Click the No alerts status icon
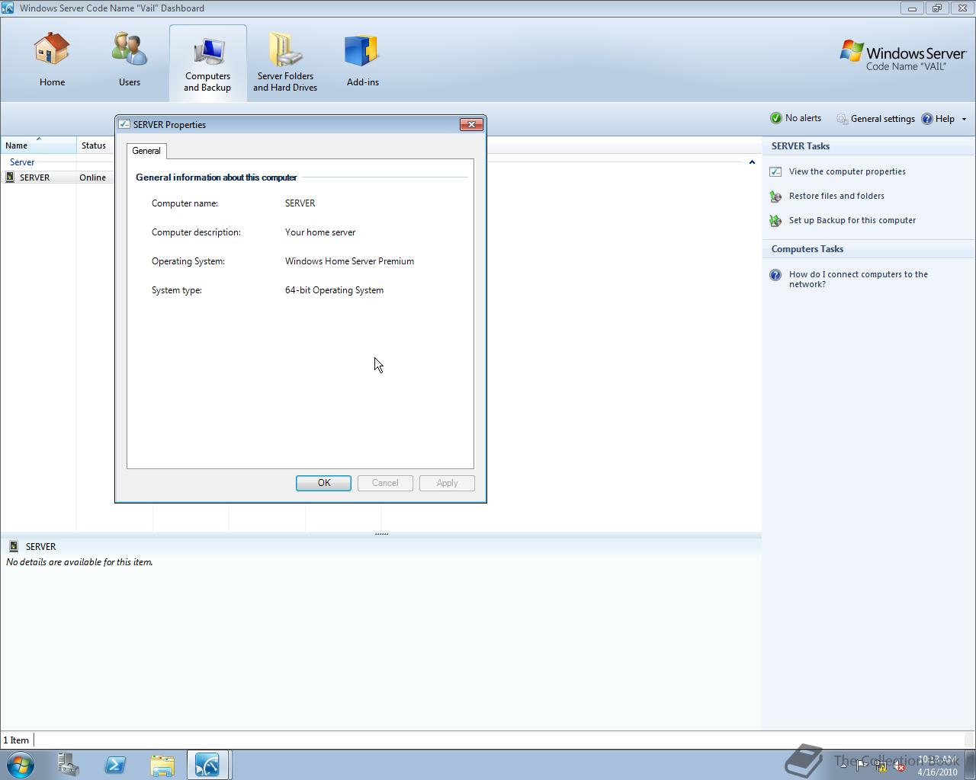 pyautogui.click(x=776, y=118)
